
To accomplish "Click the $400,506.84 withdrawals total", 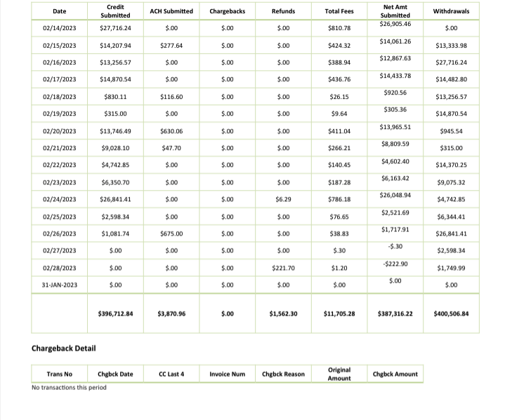I will click(x=452, y=313).
